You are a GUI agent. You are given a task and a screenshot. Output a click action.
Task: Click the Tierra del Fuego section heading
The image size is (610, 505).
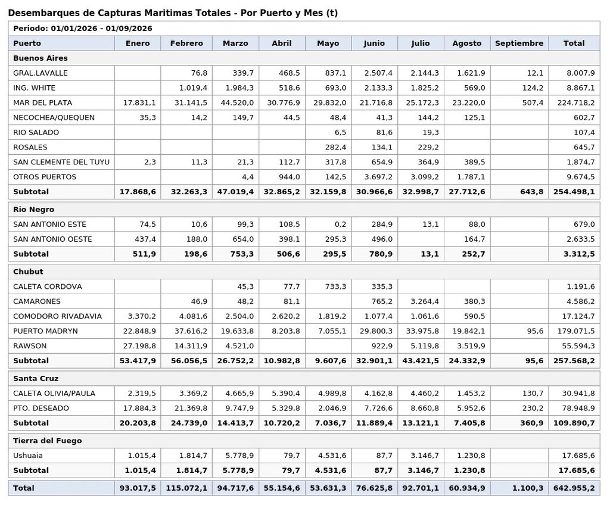[48, 441]
